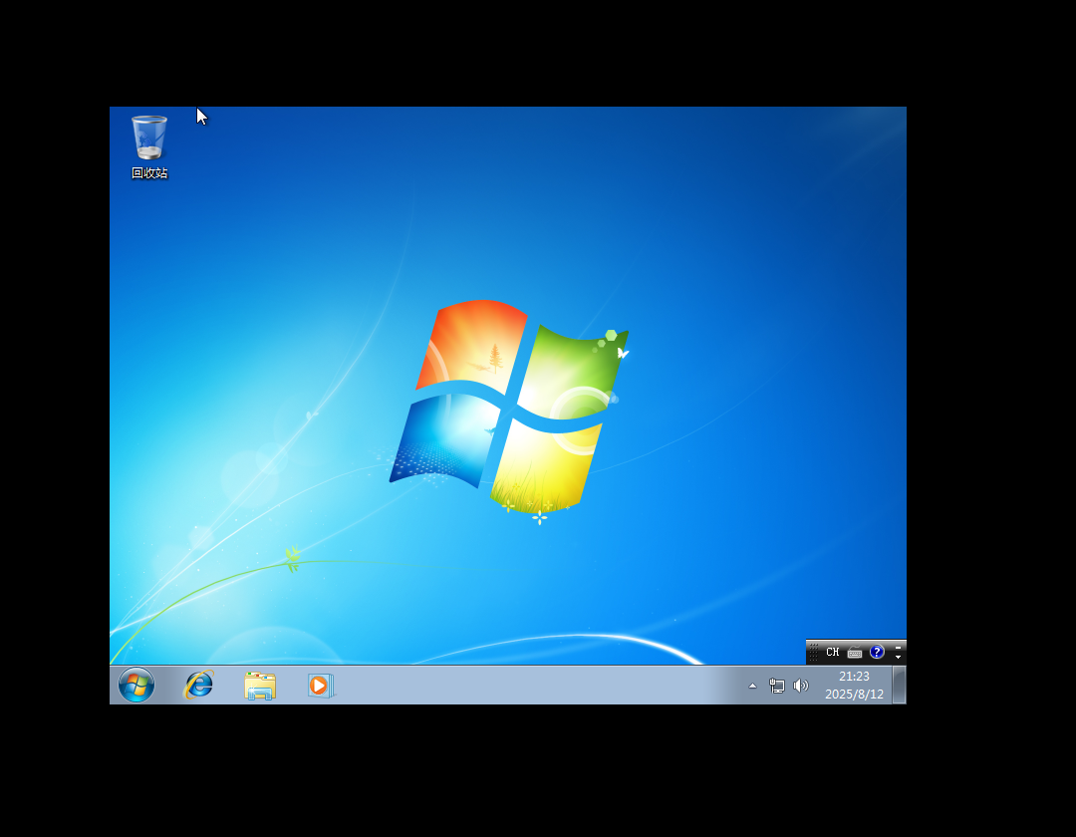Show hidden tray icons arrow
The image size is (1076, 837).
coord(753,686)
